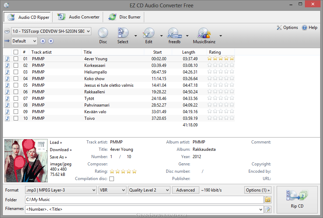This screenshot has width=323, height=218.
Task: Check the box for track 06 Rakkaalleni
Action: coord(16,92)
